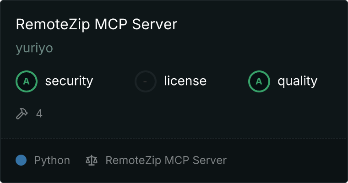348x183 pixels.
Task: Click "Server" word in the card title
Action: (x=155, y=24)
